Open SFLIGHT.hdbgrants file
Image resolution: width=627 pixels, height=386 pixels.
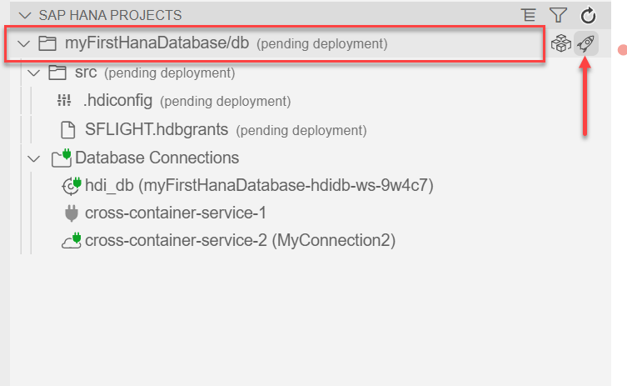[x=157, y=130]
